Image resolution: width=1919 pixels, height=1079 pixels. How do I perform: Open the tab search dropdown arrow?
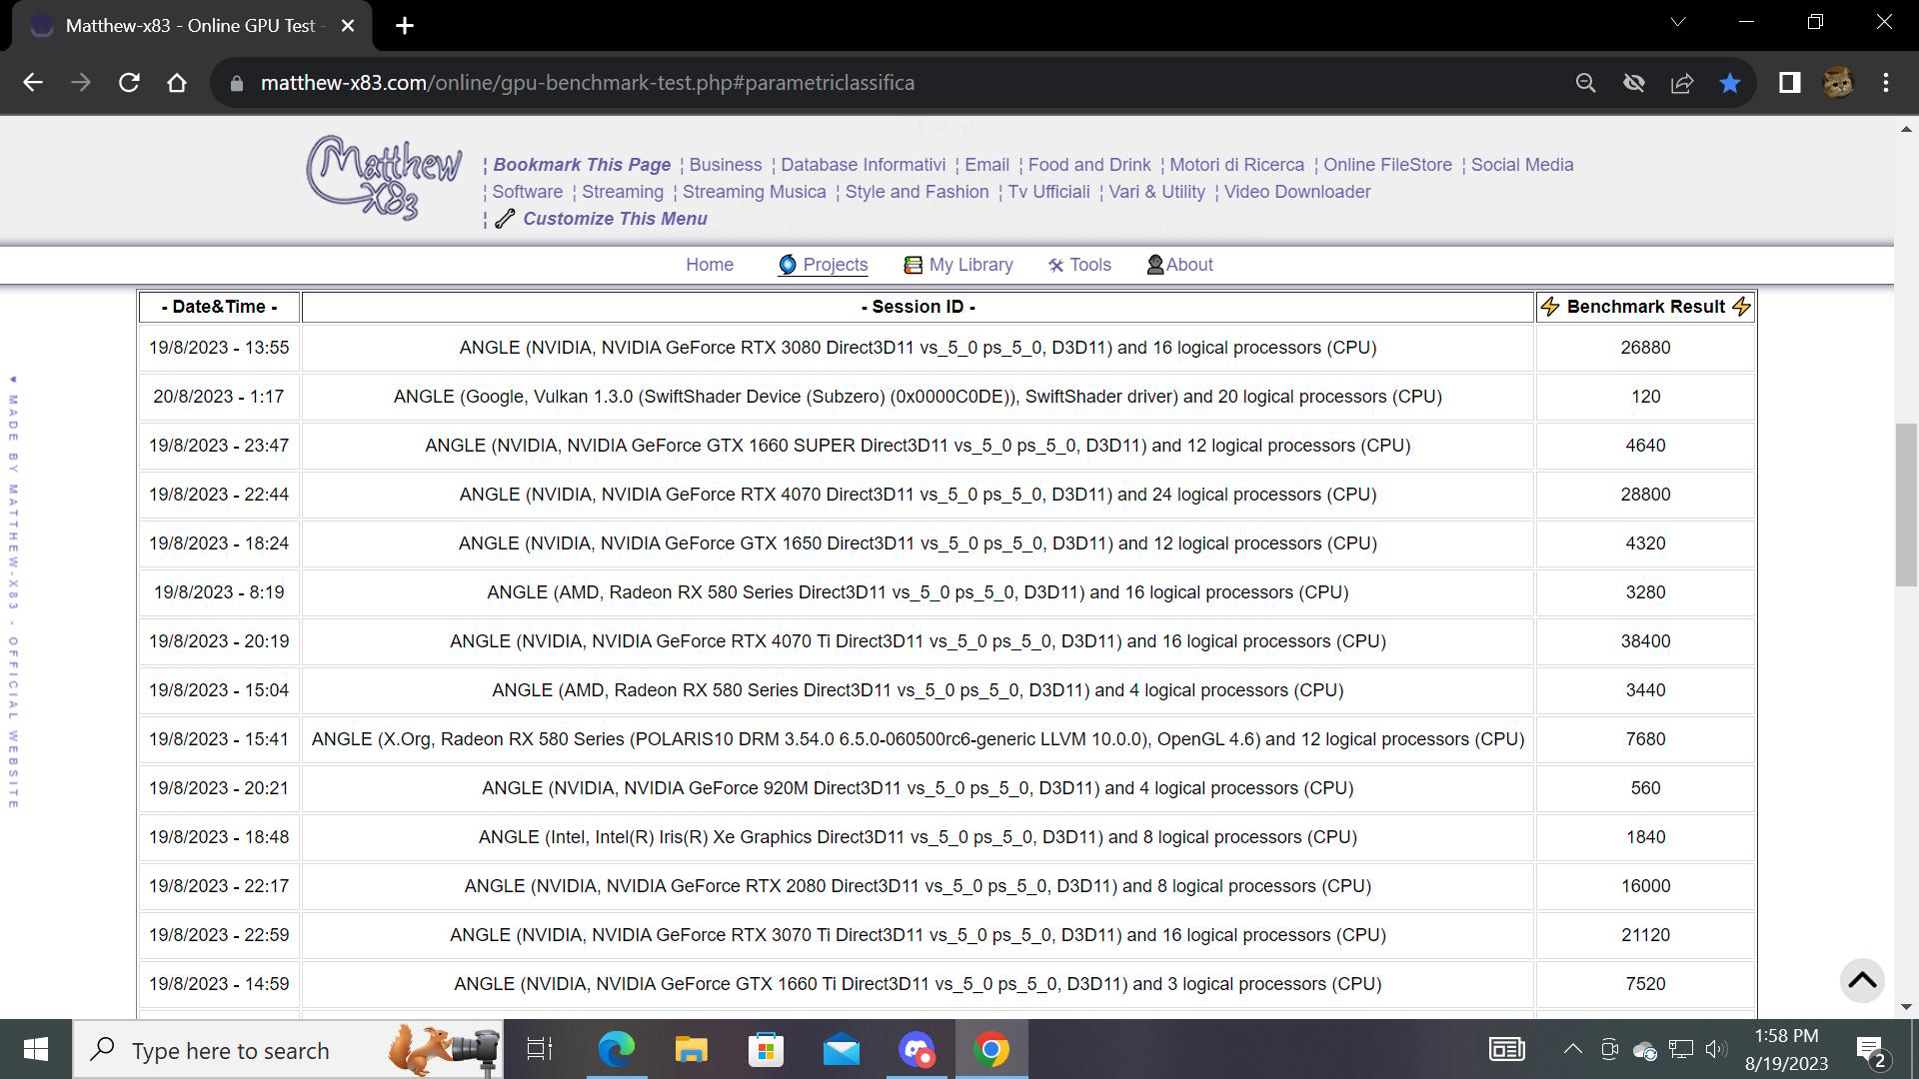(x=1678, y=22)
